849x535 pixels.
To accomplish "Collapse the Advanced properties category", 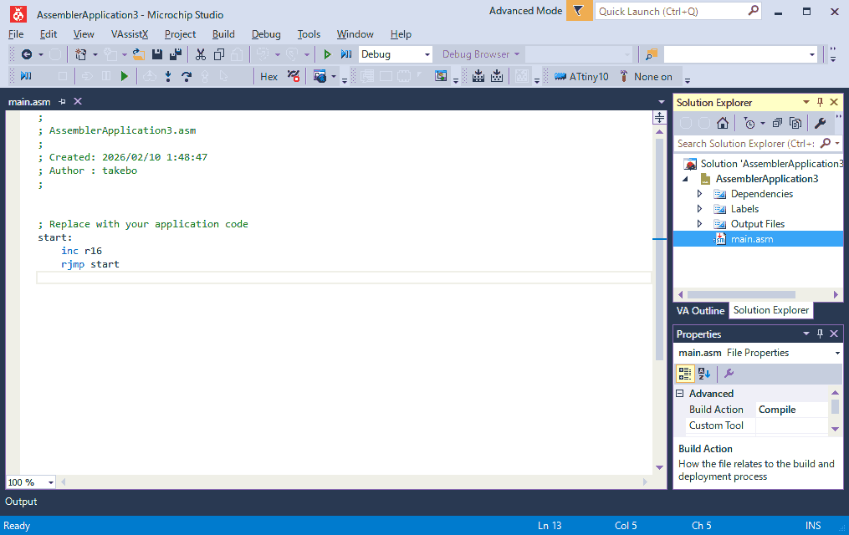I will tap(680, 394).
